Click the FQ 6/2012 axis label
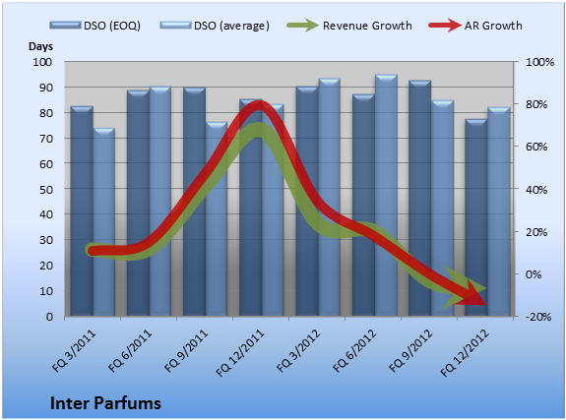The width and height of the screenshot is (566, 420). pyautogui.click(x=354, y=350)
